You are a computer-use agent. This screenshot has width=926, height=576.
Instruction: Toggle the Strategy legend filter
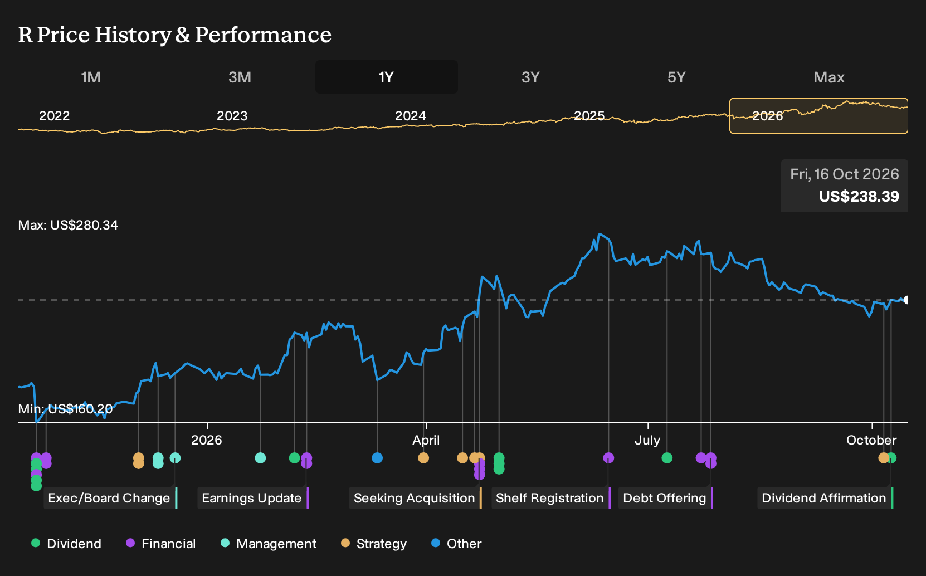pos(374,544)
